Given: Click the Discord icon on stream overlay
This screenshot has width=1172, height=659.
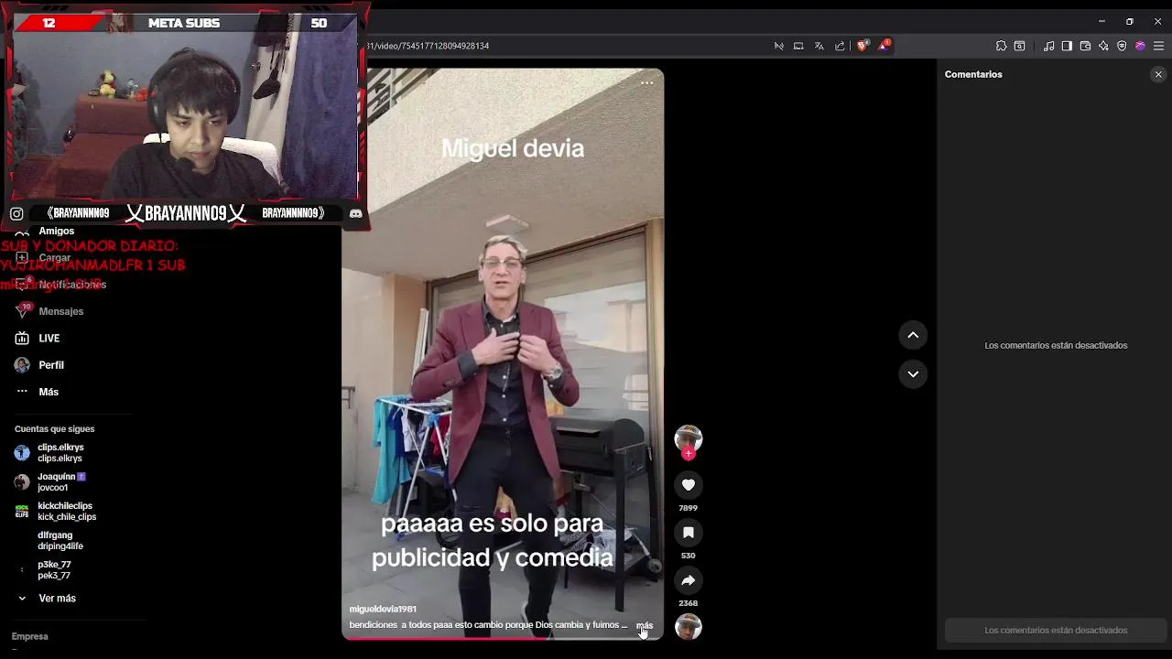Looking at the screenshot, I should [356, 213].
